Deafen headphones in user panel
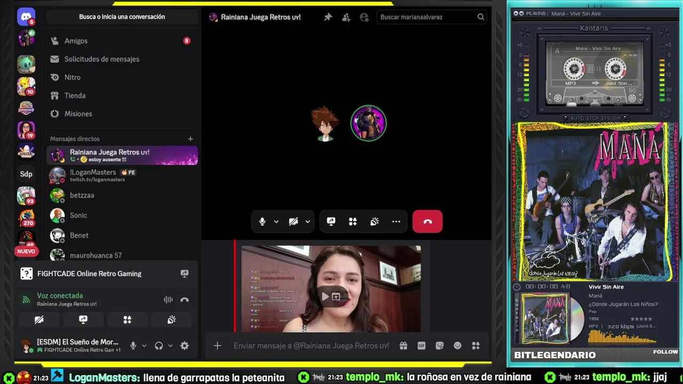 pyautogui.click(x=159, y=346)
